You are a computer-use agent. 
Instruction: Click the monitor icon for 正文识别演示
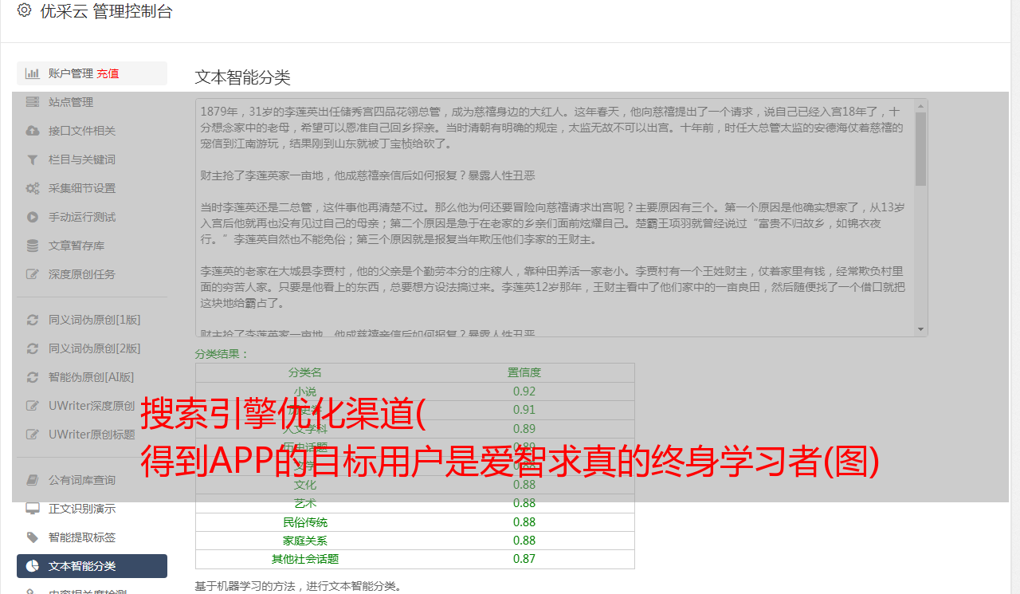(32, 509)
